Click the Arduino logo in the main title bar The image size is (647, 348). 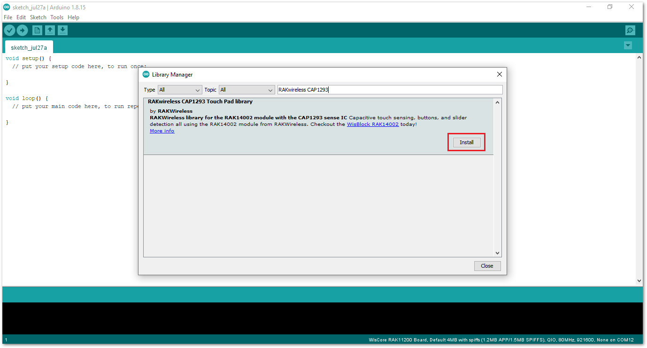click(7, 7)
